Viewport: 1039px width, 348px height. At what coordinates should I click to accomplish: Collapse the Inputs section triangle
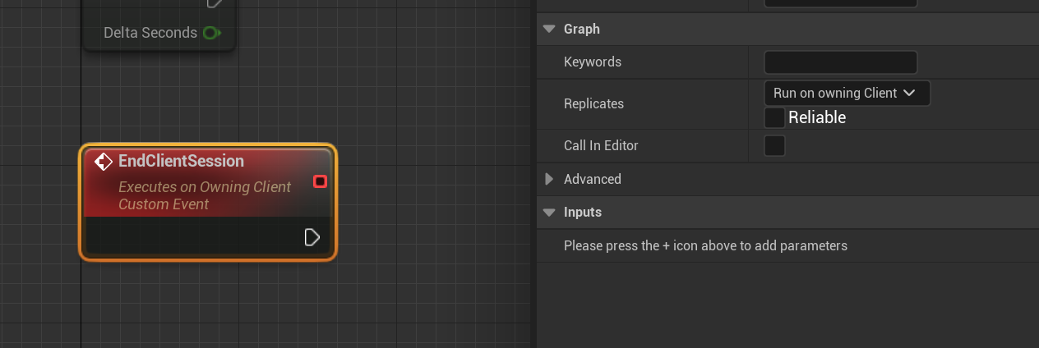[549, 212]
